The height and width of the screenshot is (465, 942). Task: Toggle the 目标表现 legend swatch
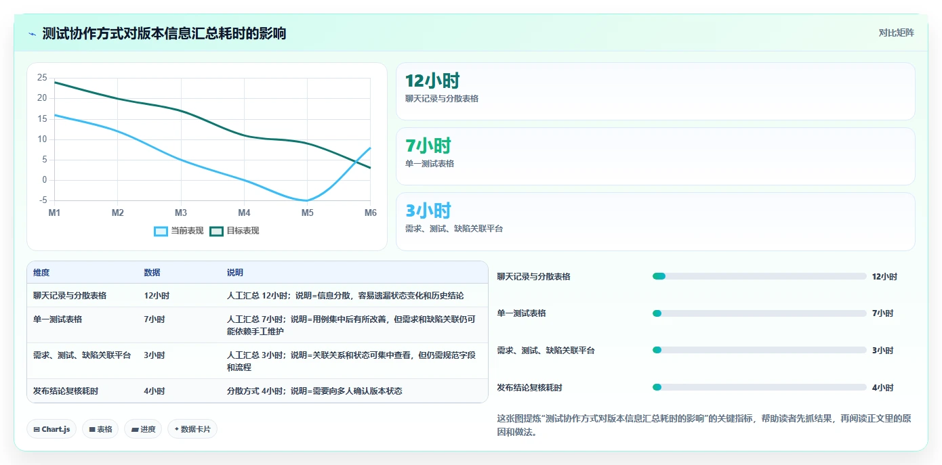[x=216, y=231]
